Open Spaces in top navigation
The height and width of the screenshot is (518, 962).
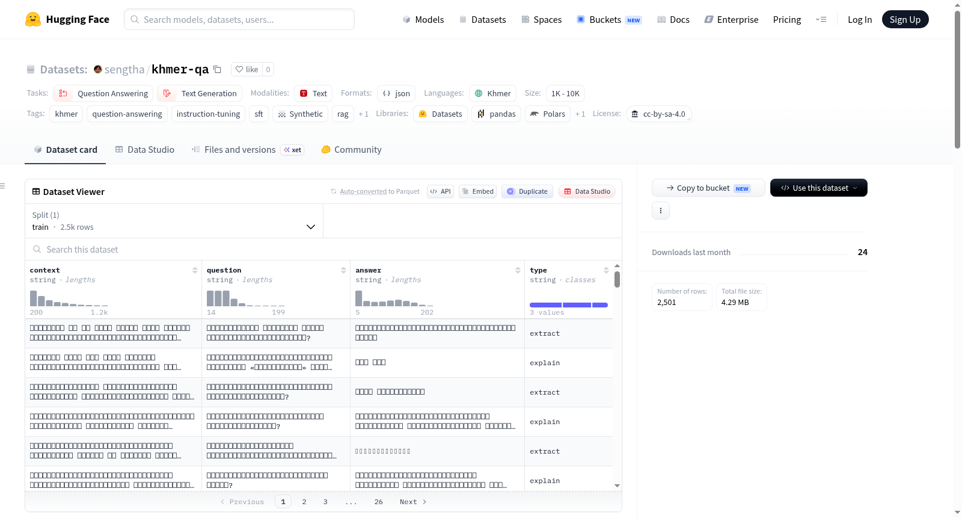(x=541, y=19)
